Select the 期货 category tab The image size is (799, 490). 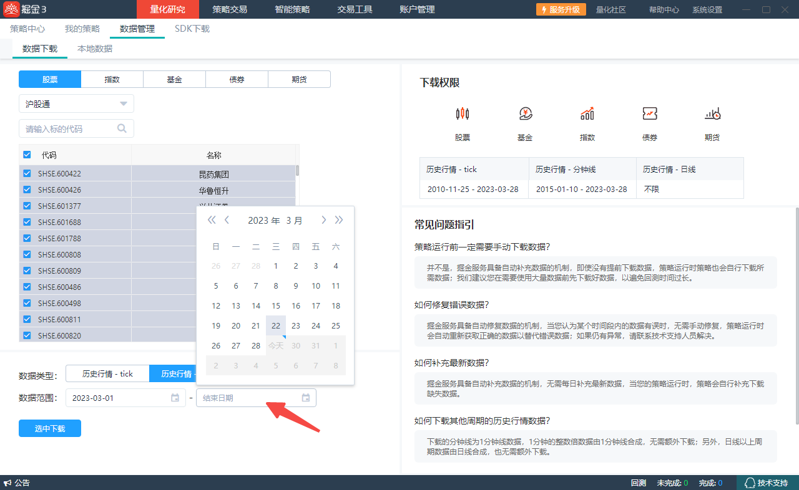(300, 79)
